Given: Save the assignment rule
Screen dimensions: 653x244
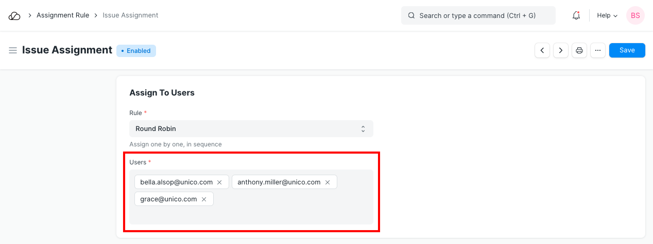Looking at the screenshot, I should click(627, 50).
